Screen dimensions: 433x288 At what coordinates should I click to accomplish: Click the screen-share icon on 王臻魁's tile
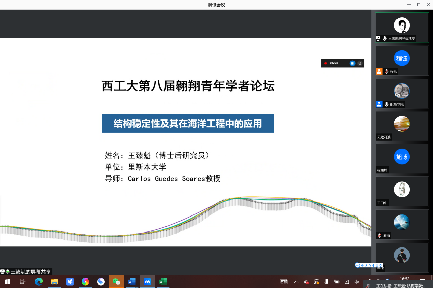coord(378,39)
